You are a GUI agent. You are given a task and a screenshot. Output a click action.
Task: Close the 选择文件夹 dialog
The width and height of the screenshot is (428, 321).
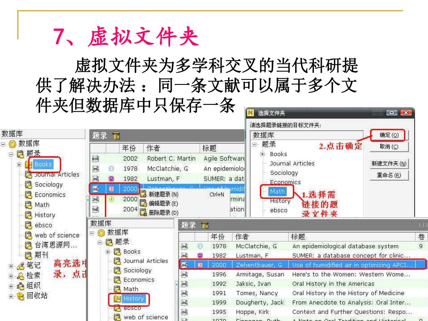click(406, 113)
